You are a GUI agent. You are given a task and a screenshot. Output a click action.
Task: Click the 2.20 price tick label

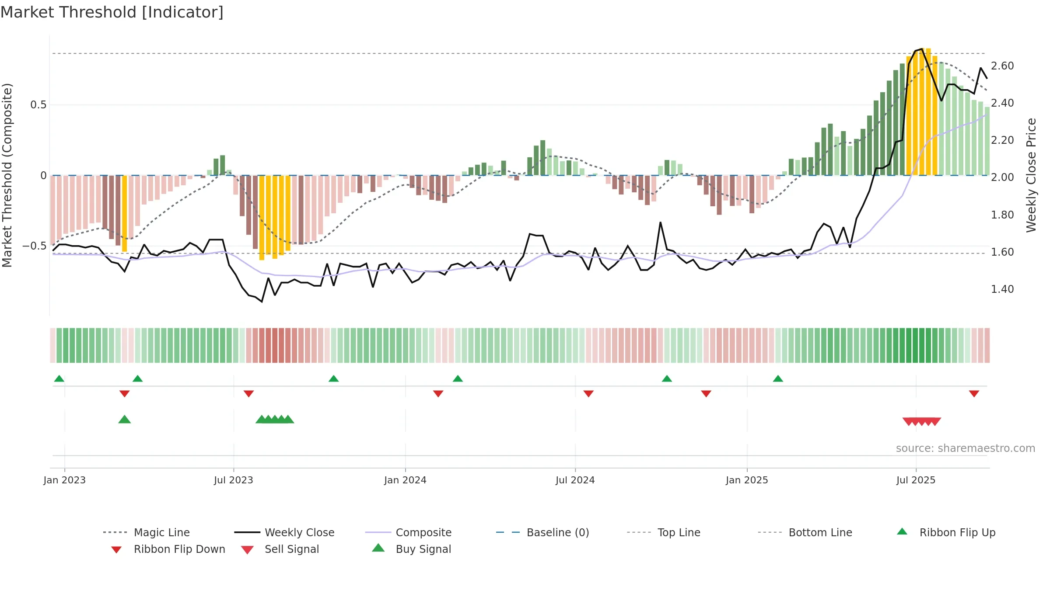pyautogui.click(x=1002, y=140)
